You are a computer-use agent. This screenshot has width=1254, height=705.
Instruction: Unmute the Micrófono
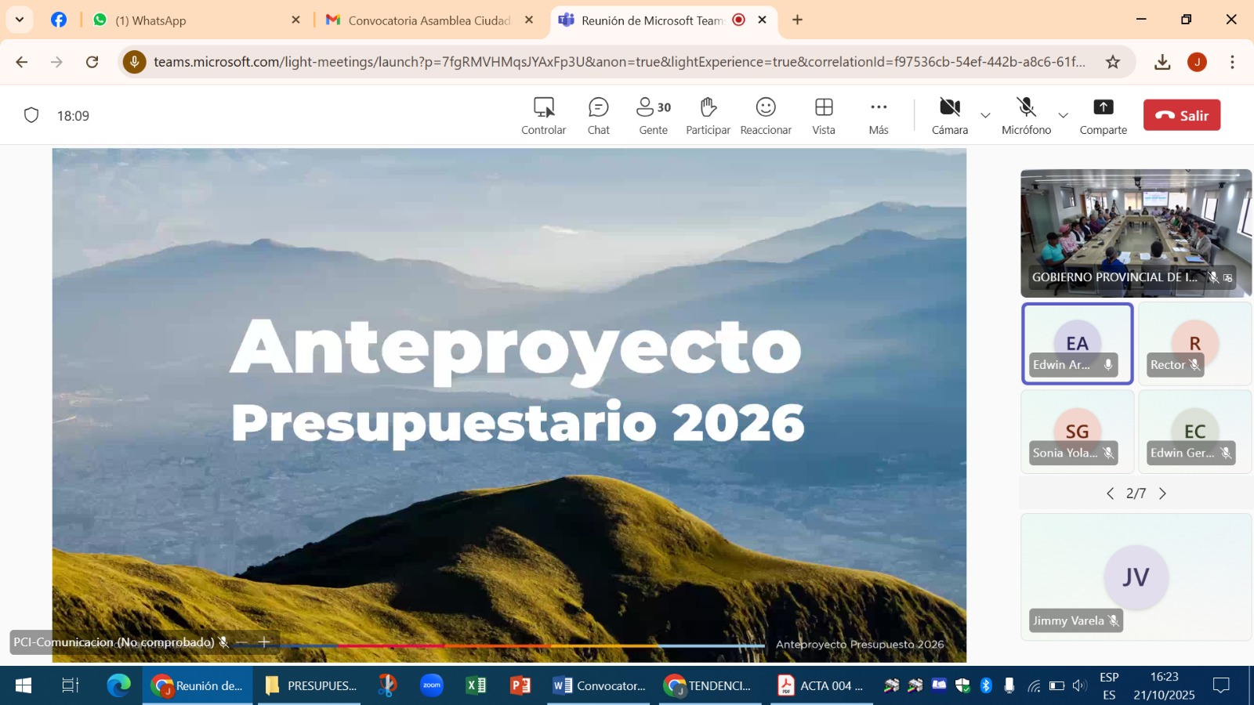(x=1026, y=115)
